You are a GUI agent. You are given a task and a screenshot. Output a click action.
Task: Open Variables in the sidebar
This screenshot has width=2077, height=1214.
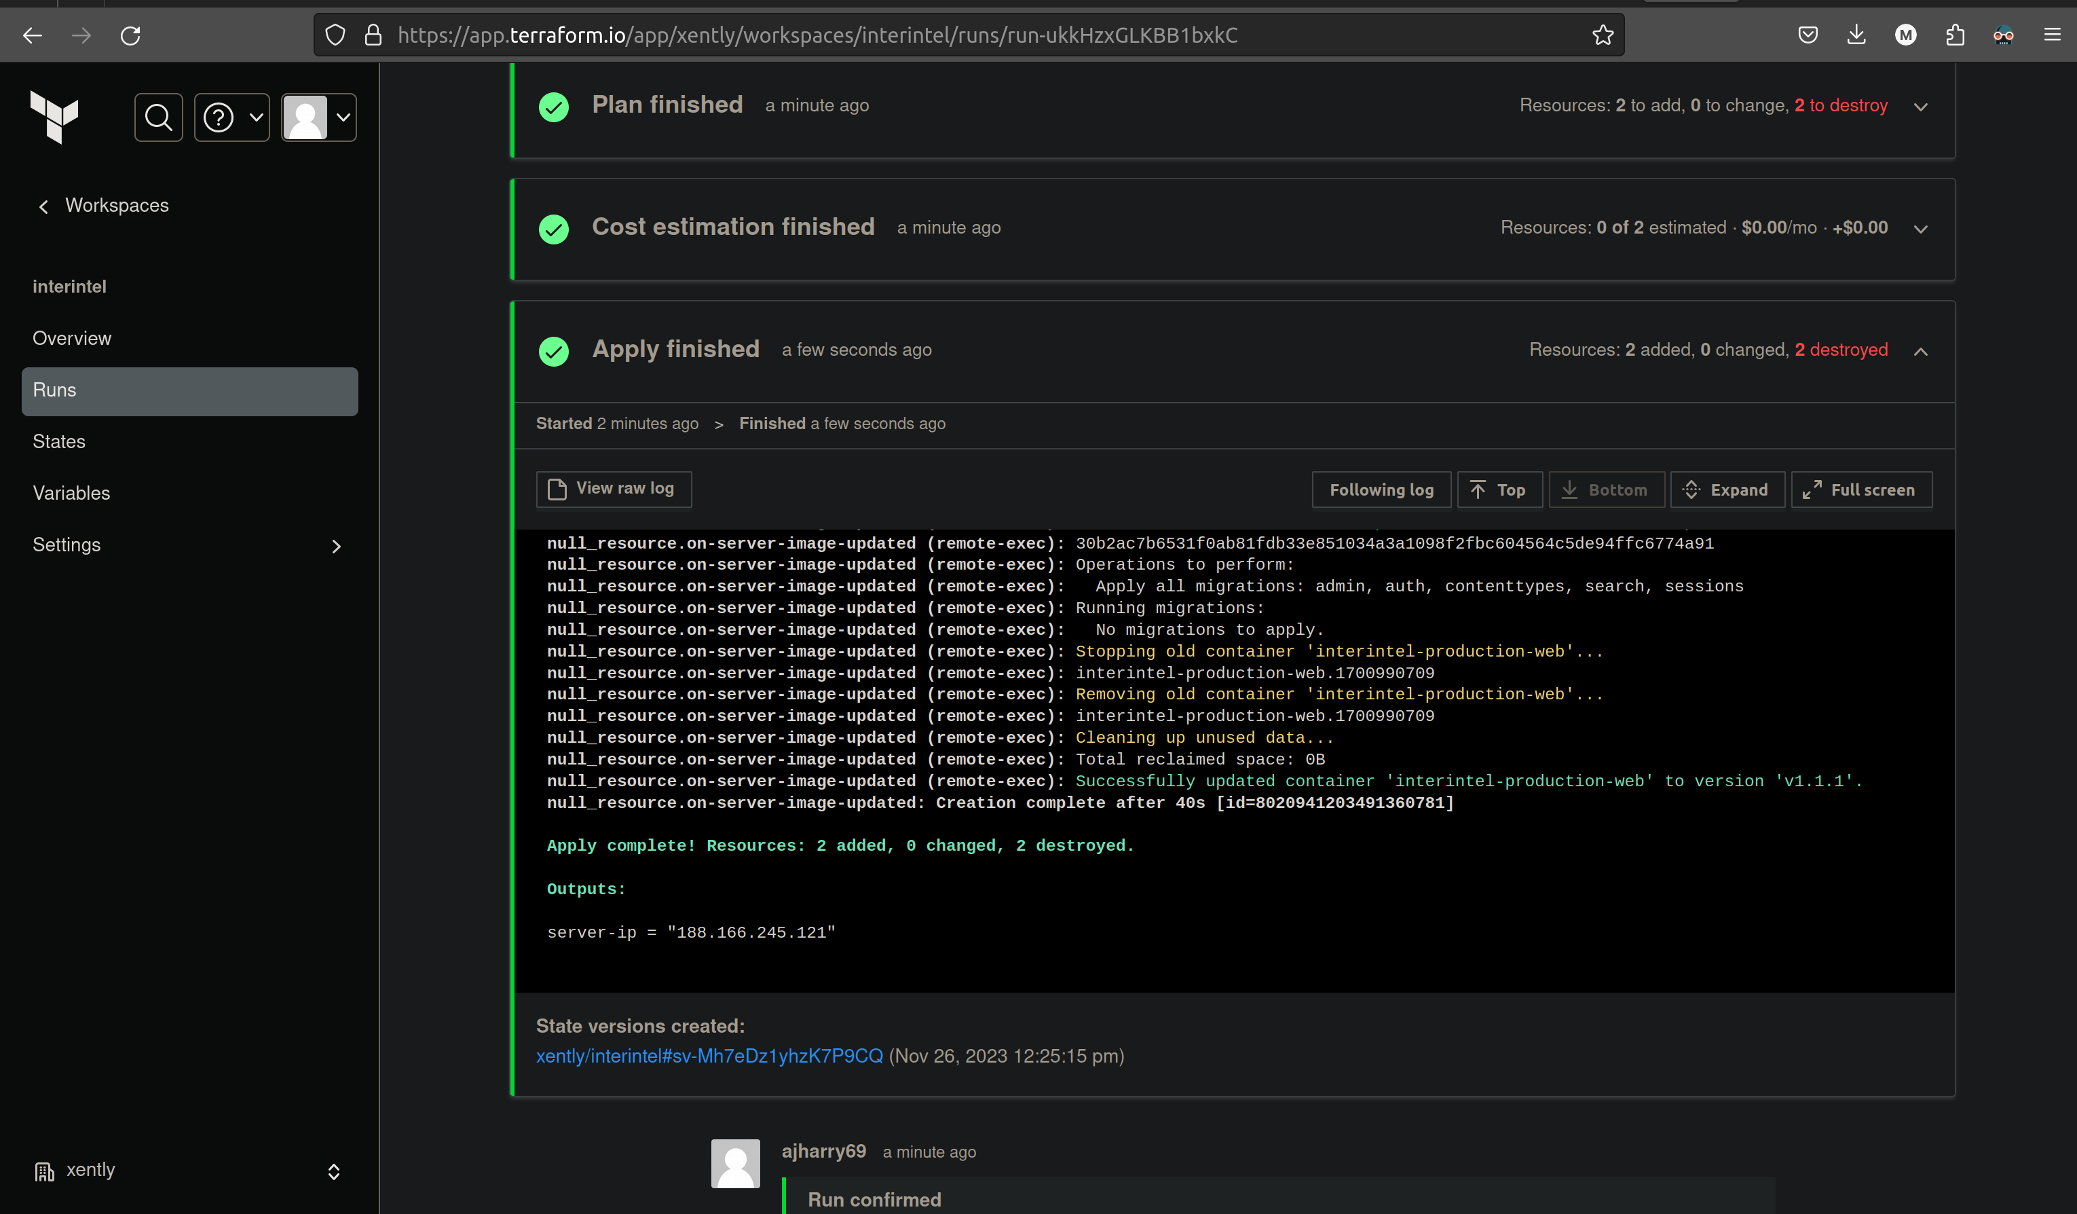72,493
